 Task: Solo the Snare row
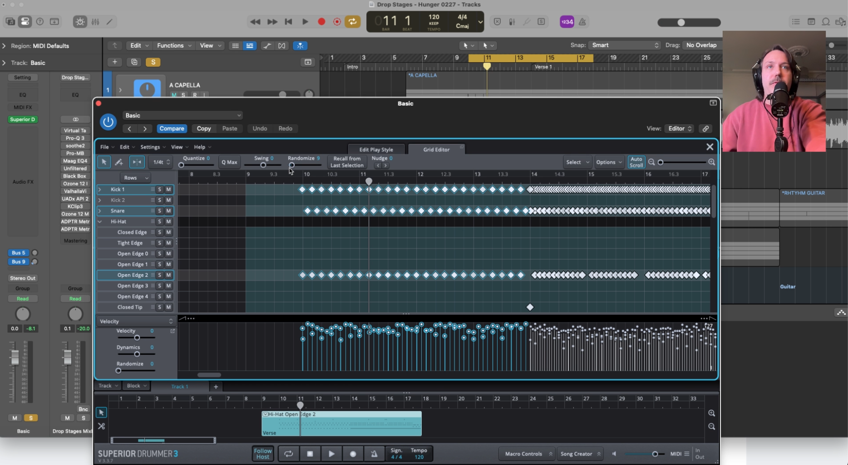pos(159,210)
